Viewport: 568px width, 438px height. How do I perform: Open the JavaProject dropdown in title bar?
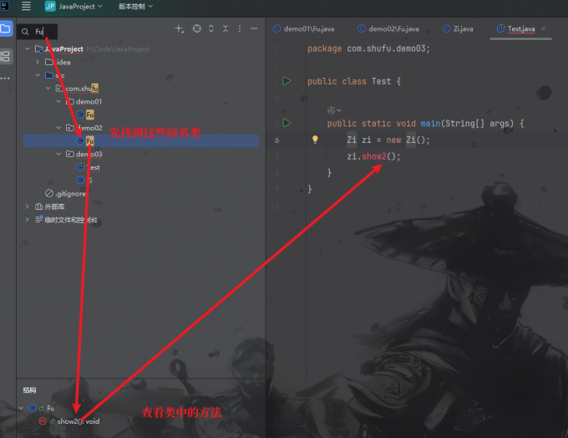[74, 6]
